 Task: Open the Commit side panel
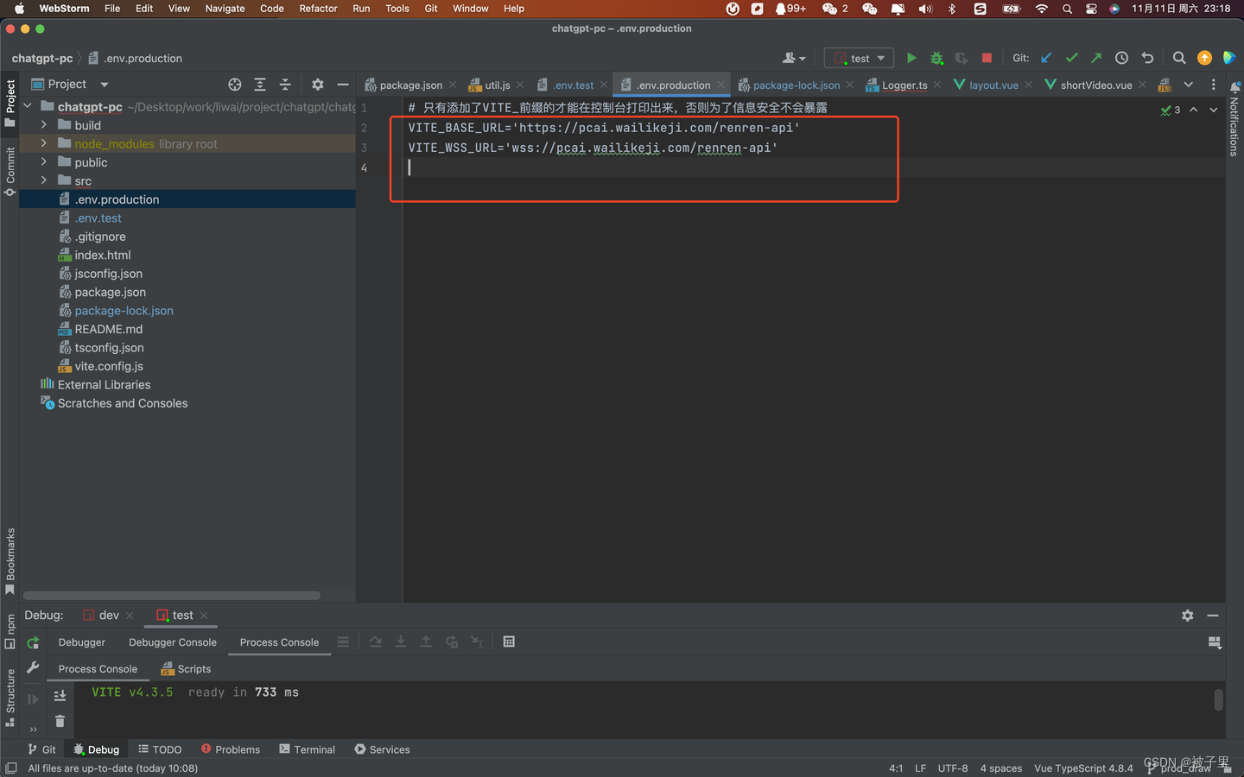pos(10,170)
